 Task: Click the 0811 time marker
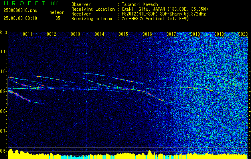pyautogui.click(x=28, y=34)
